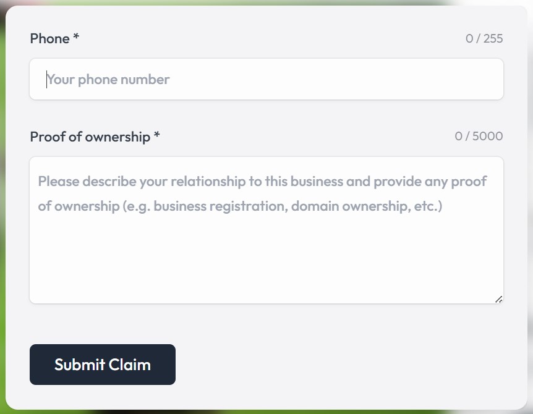Click the space between the two form fields
Screen dimensions: 533x414
(x=266, y=114)
